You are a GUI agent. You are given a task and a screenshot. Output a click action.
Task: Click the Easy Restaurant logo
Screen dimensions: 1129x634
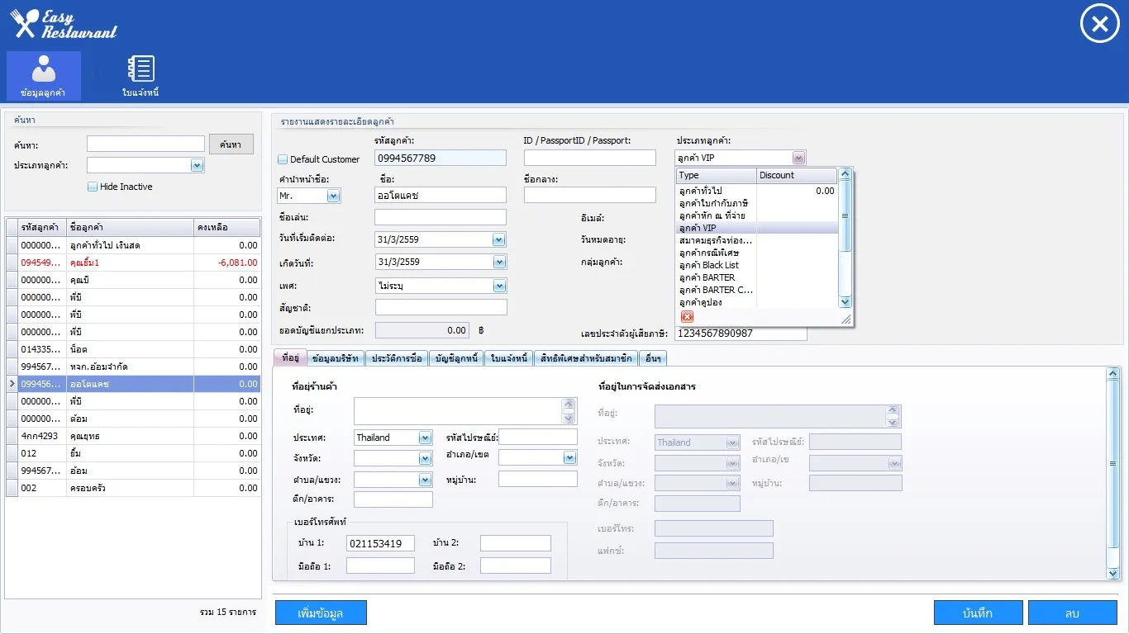[64, 24]
